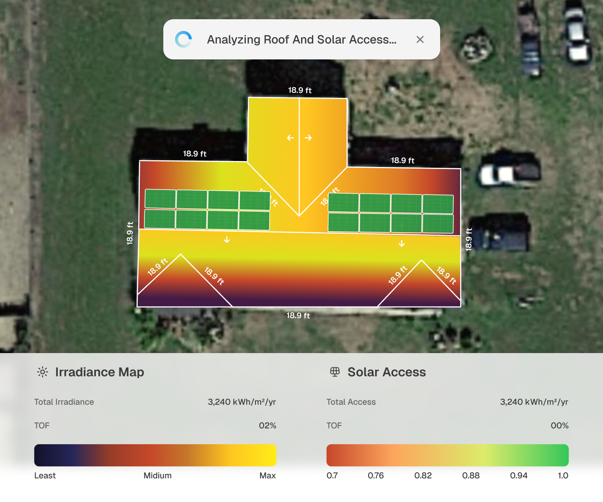Viewport: 603px width, 502px height.
Task: Dismiss the Analyzing Roof And Solar Access banner
Action: click(420, 39)
